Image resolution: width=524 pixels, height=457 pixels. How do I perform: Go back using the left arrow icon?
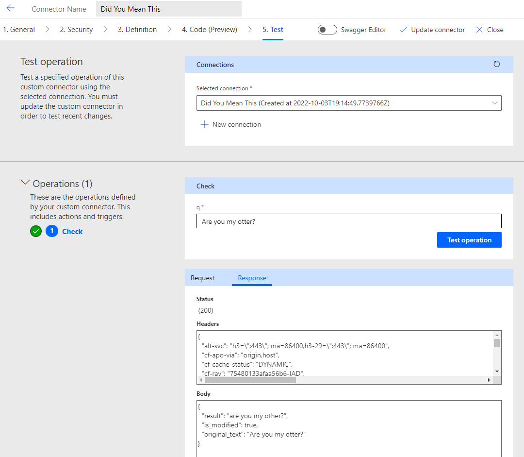(11, 8)
